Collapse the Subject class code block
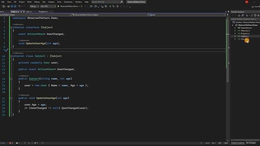 click(11, 56)
